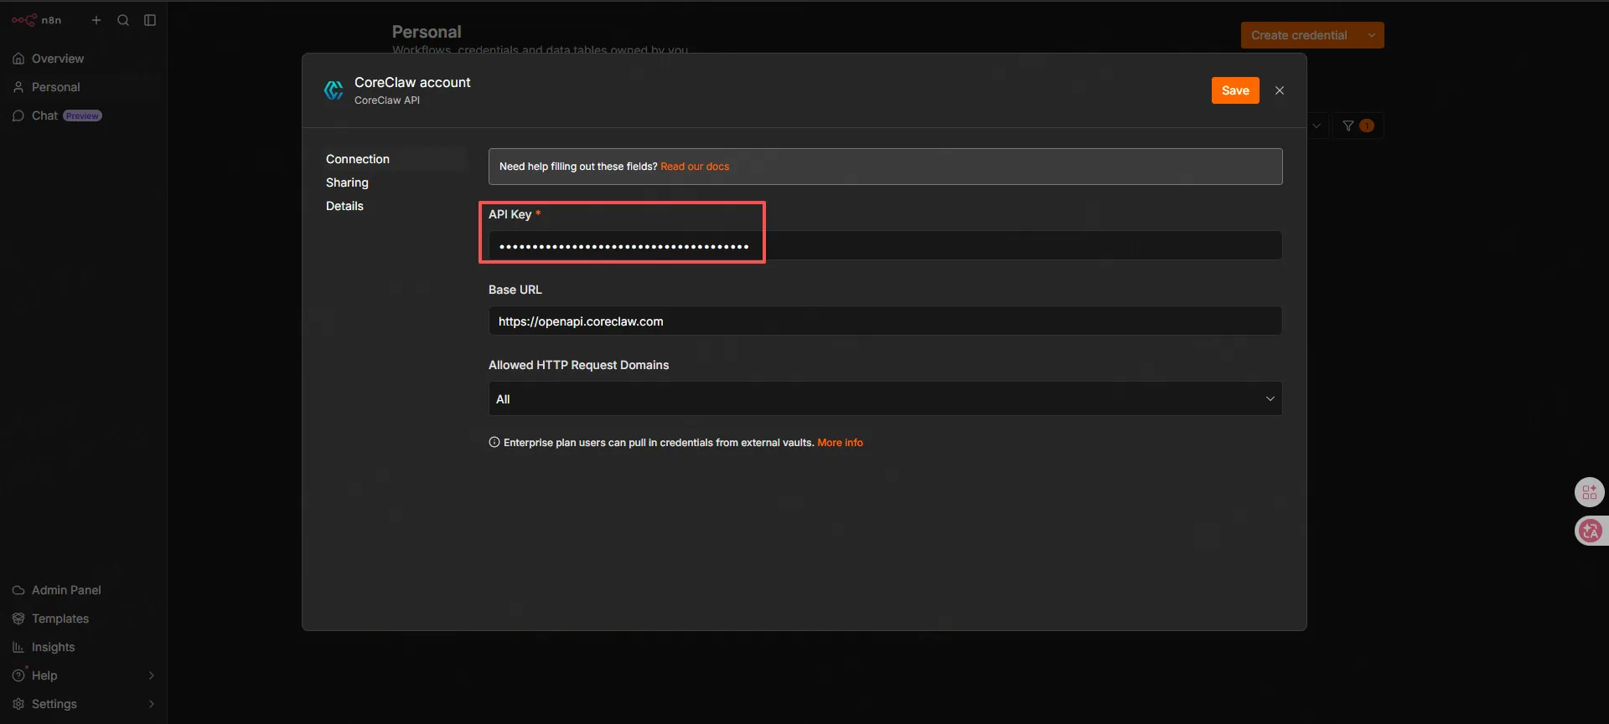The image size is (1609, 724).
Task: Click the Settings gear icon
Action: (18, 704)
